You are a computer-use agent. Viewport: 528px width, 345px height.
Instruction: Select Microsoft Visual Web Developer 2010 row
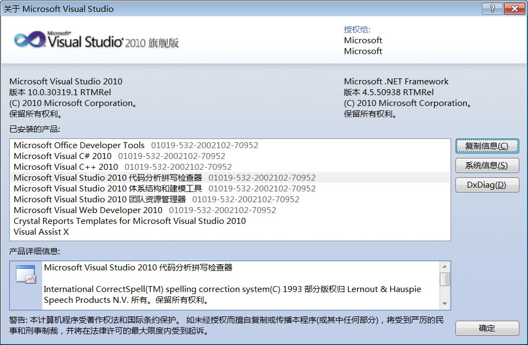[x=230, y=210]
